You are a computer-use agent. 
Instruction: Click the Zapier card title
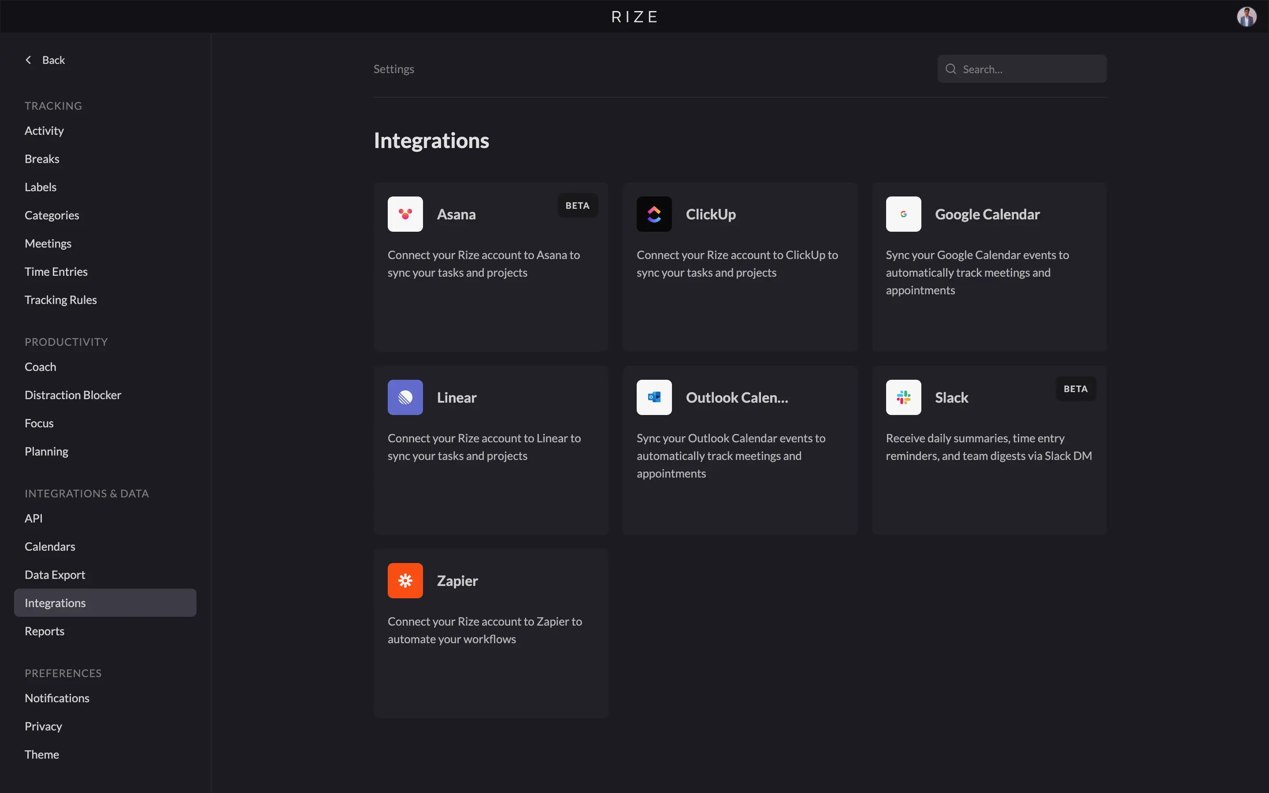click(x=457, y=581)
